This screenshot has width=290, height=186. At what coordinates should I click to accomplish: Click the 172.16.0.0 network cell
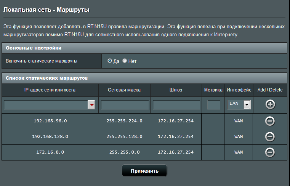(50, 152)
